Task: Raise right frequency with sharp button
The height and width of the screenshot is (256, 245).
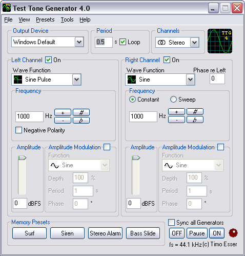Action: click(195, 112)
